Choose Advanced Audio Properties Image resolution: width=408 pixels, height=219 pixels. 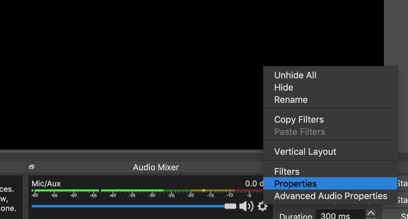click(330, 196)
